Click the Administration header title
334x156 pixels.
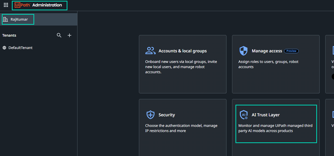click(x=47, y=5)
